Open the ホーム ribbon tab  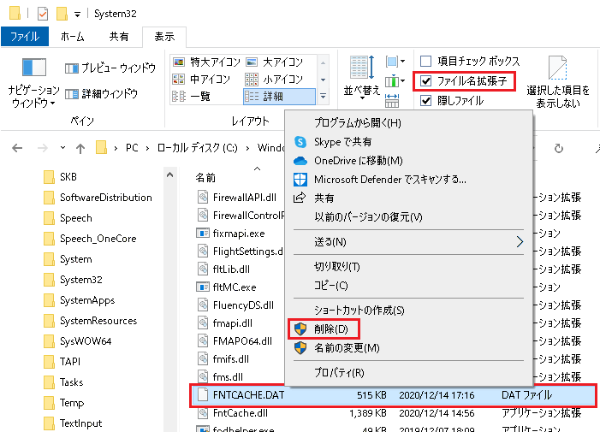point(72,37)
